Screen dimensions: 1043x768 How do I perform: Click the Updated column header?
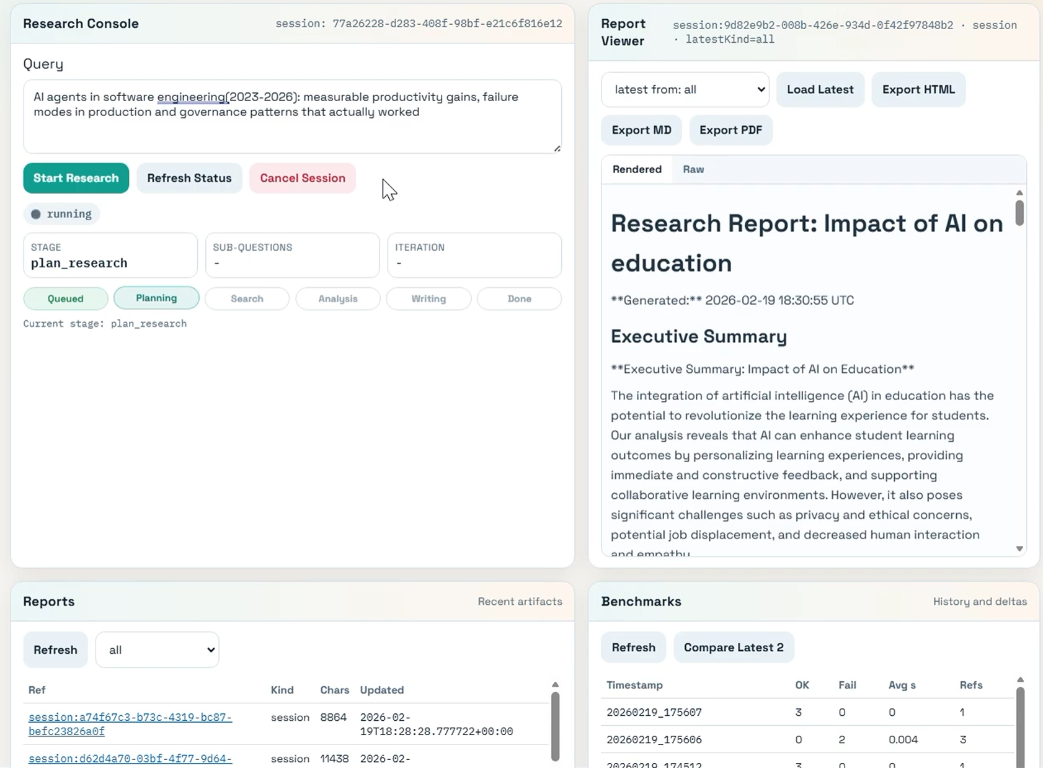382,690
